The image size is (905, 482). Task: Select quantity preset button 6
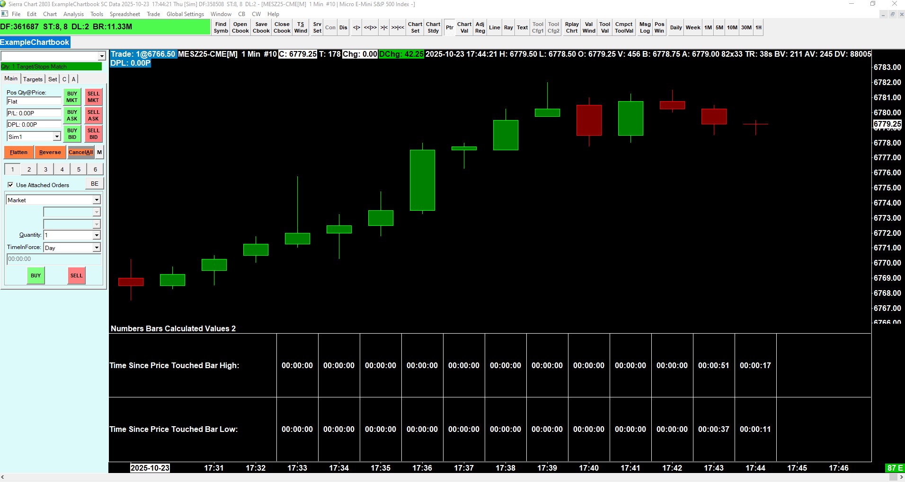95,169
